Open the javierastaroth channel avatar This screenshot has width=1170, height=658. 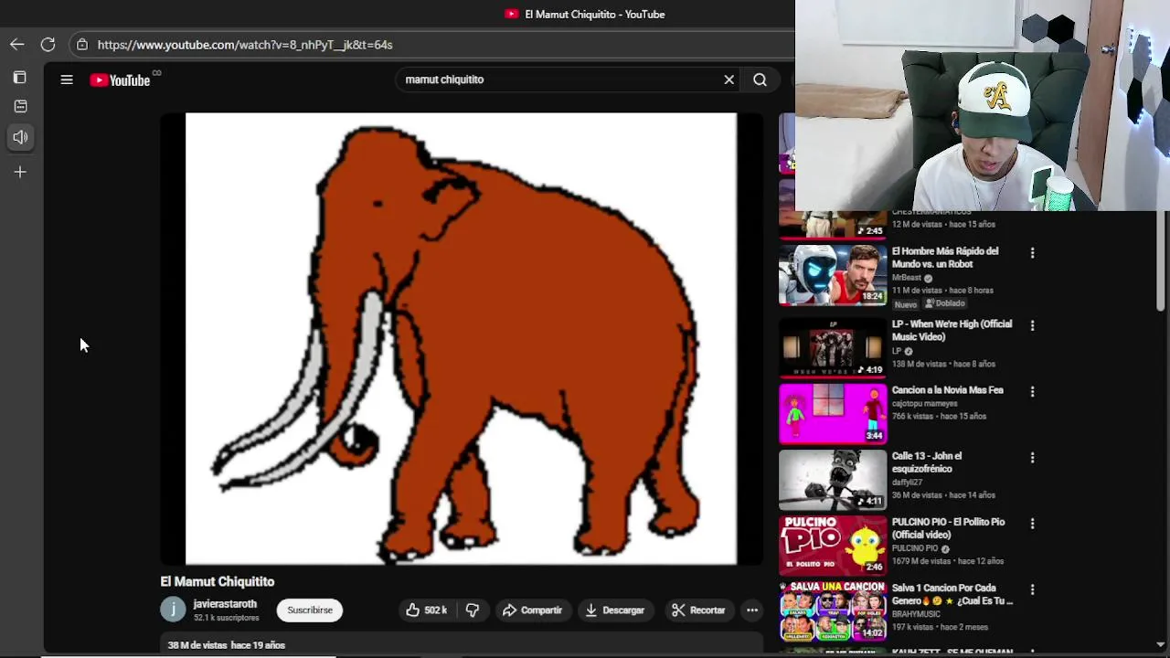pos(173,610)
